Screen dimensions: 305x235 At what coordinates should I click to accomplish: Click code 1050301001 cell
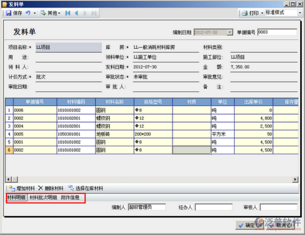tap(76, 134)
